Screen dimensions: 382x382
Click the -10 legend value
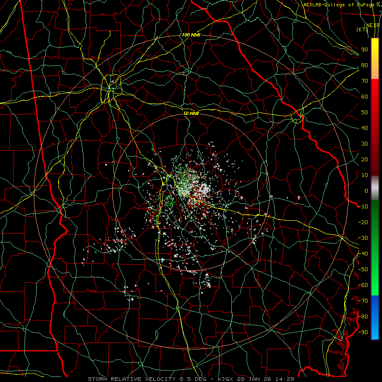(363, 207)
